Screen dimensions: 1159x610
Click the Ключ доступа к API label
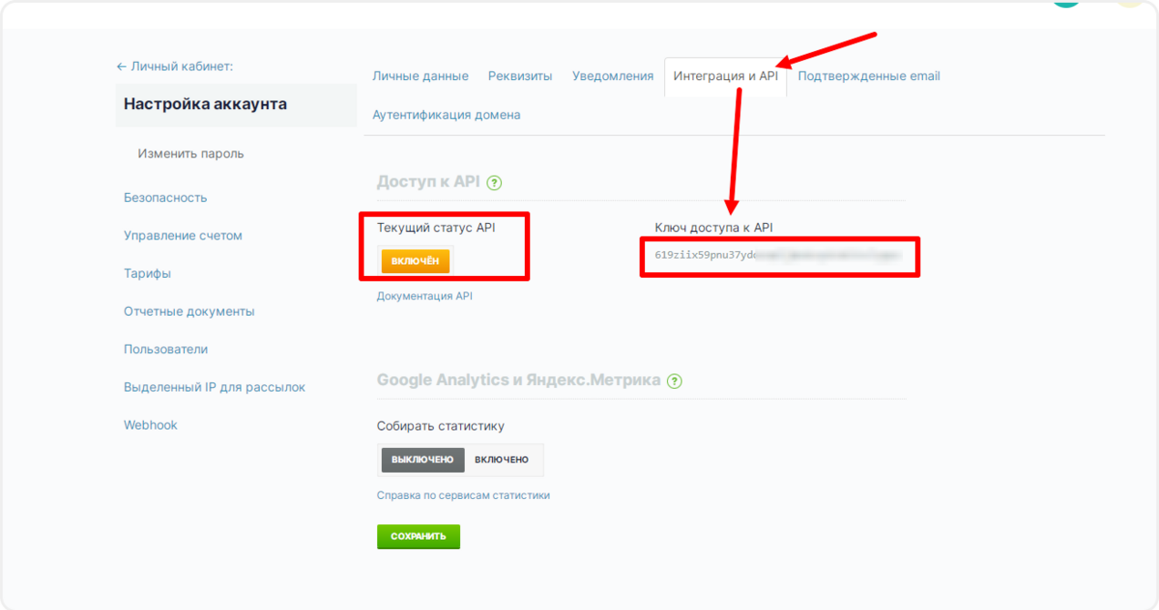click(x=713, y=228)
